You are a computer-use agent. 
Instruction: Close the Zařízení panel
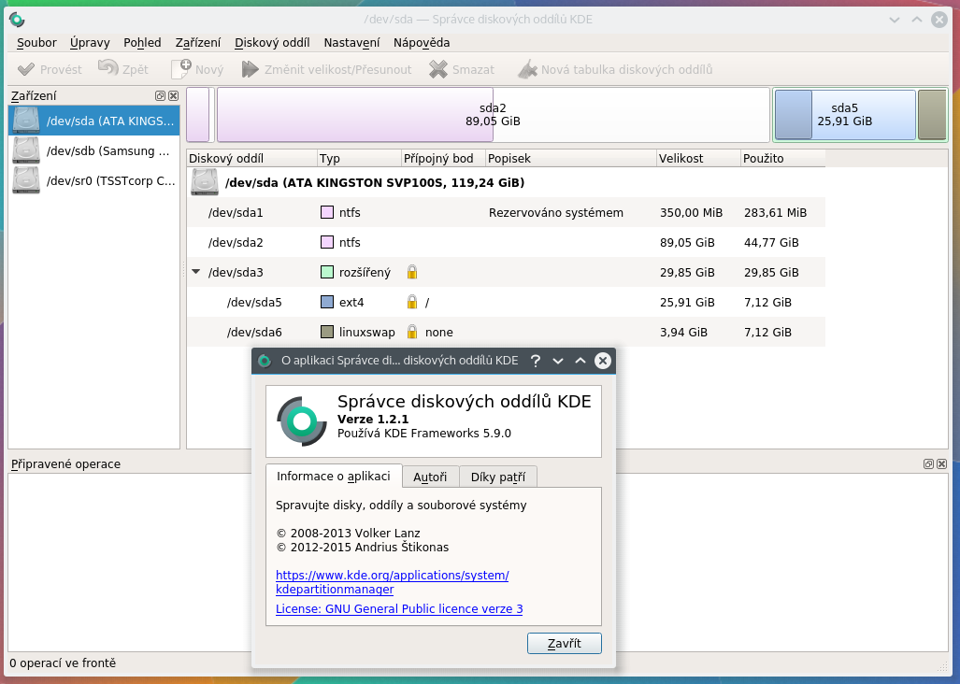click(x=173, y=96)
